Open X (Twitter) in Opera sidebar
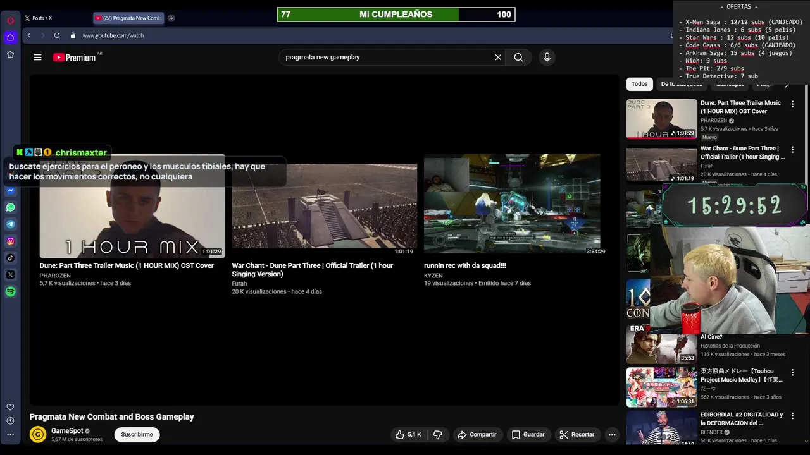810x455 pixels. [11, 275]
